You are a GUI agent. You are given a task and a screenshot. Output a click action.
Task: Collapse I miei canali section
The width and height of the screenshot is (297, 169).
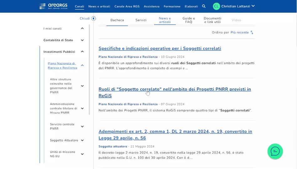[x=82, y=28]
